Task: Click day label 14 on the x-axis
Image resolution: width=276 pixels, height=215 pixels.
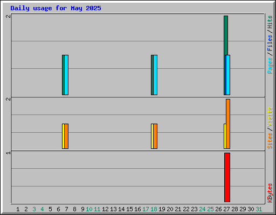Action: pyautogui.click(x=121, y=209)
